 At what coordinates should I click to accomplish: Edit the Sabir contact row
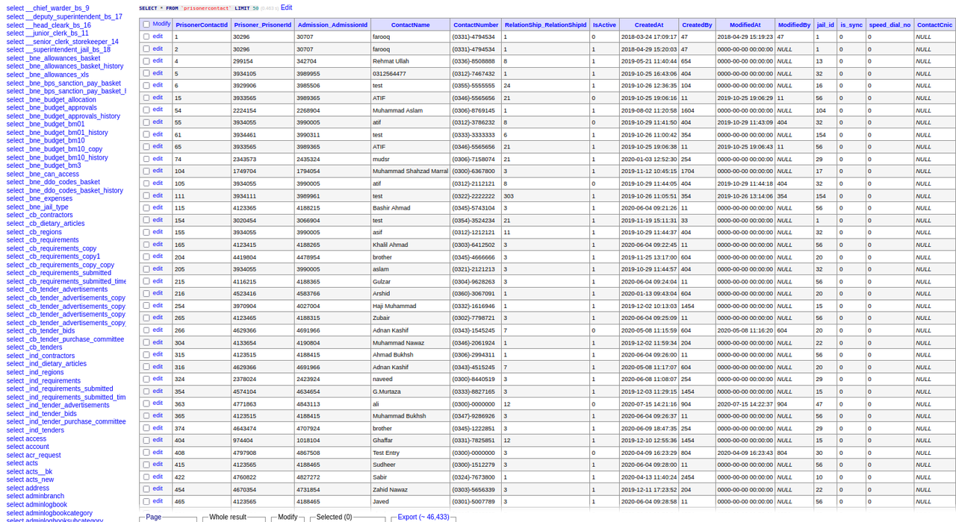(x=158, y=477)
